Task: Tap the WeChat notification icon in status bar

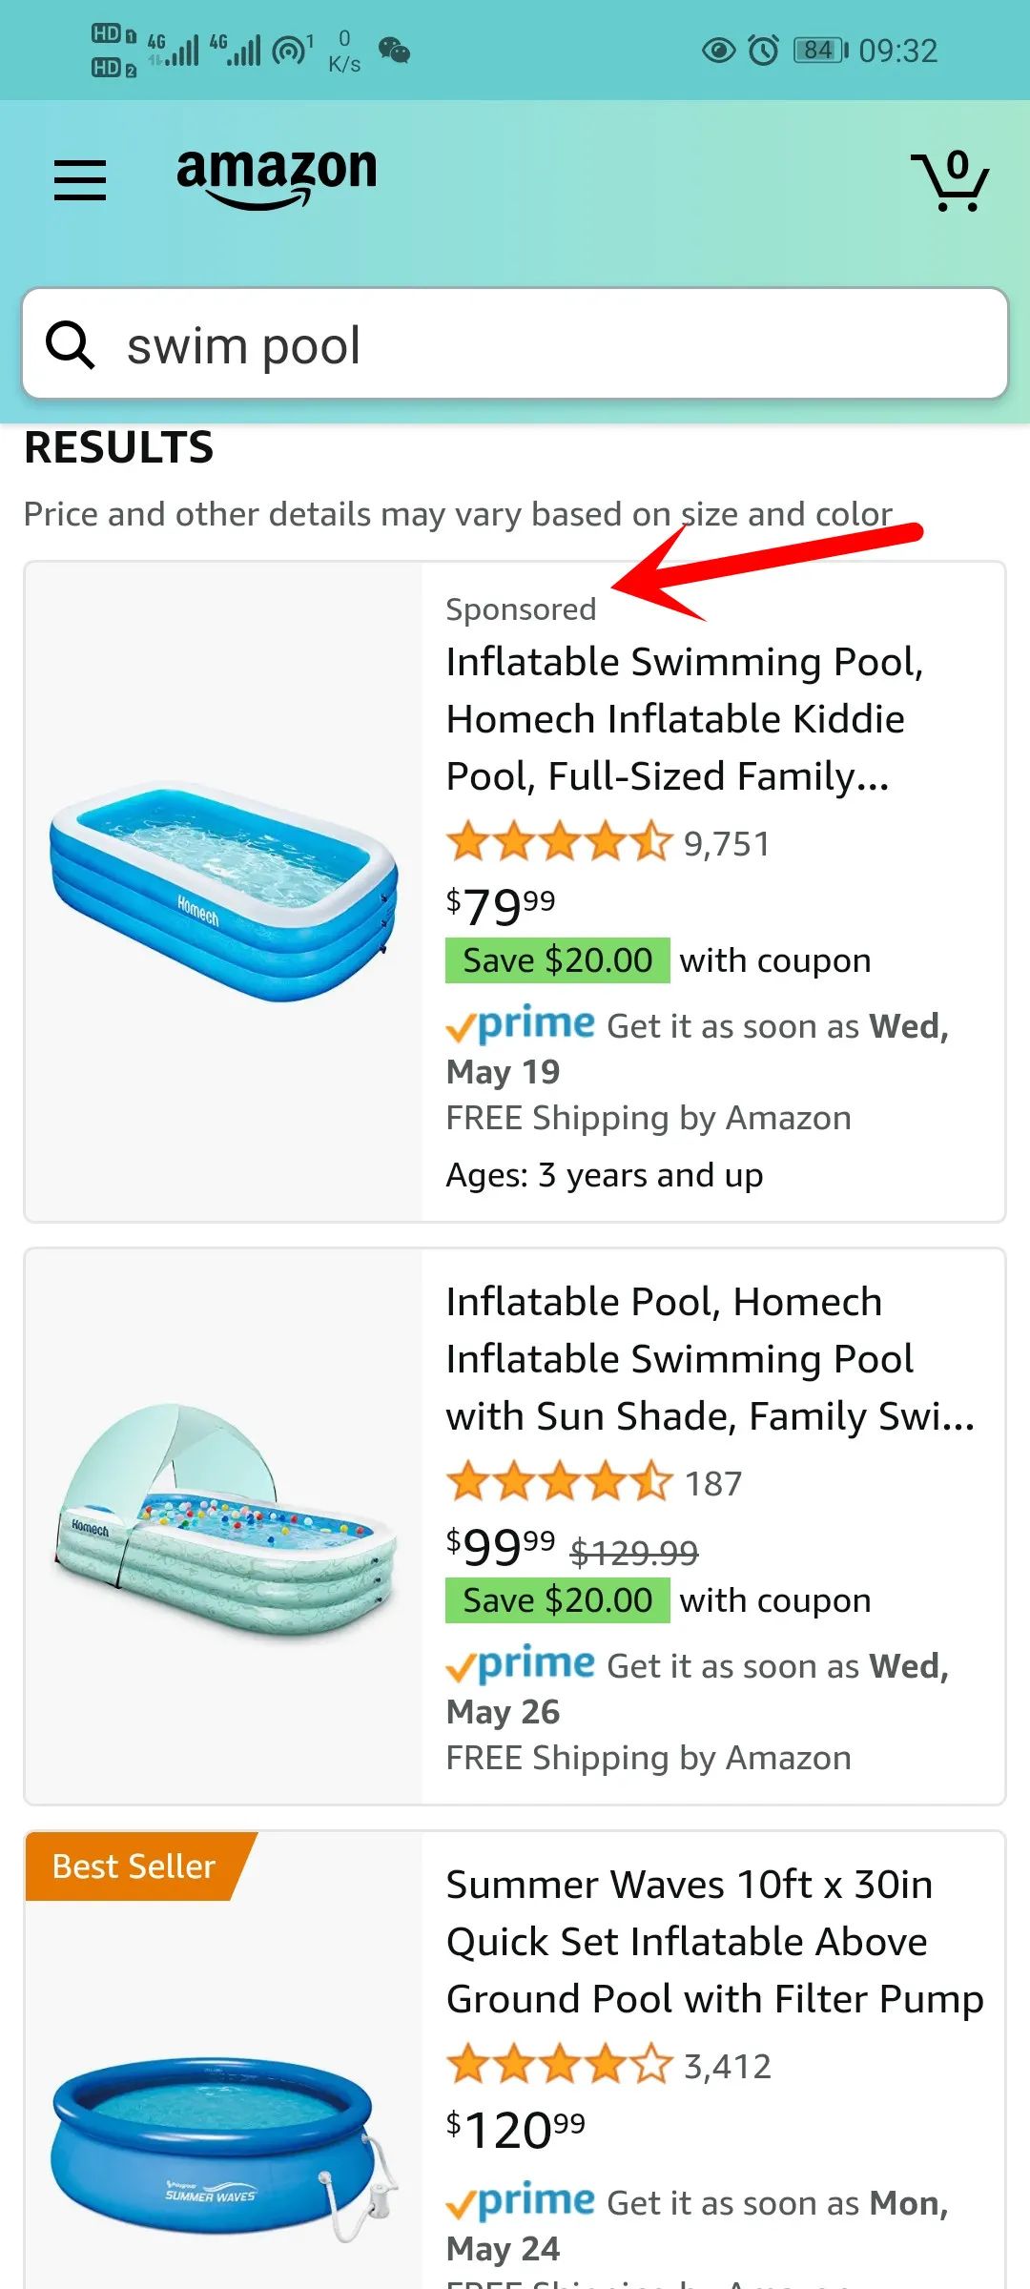Action: click(394, 50)
